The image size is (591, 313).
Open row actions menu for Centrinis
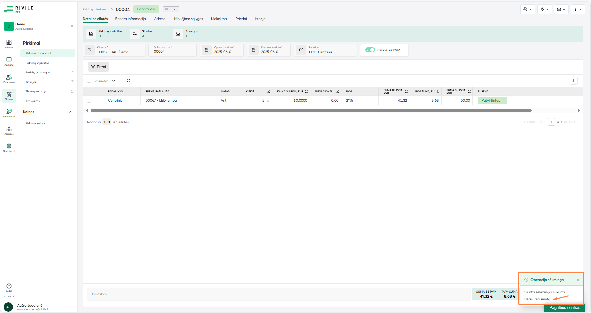99,101
